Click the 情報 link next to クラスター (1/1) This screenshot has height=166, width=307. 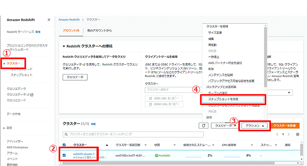click(93, 124)
